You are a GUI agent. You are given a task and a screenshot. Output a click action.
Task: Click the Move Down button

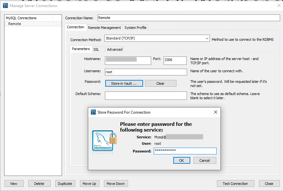pos(116,184)
